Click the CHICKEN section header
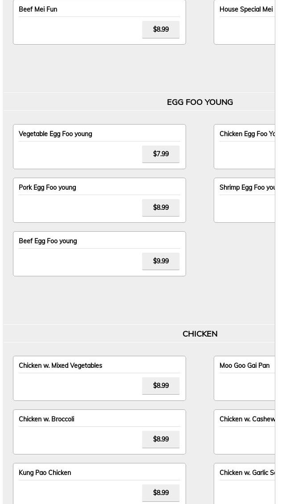Viewport: 290px width, 504px height. pos(200,334)
